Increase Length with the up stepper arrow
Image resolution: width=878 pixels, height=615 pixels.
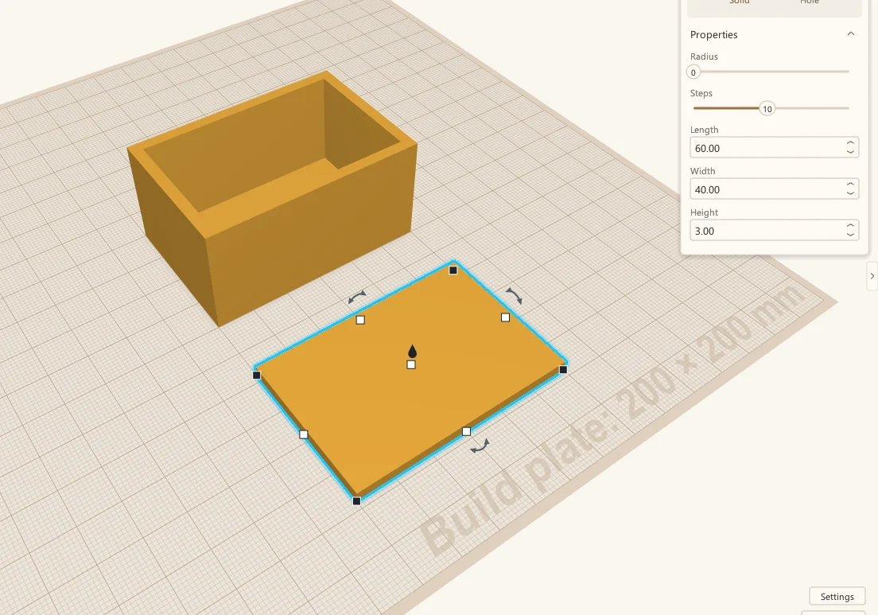tap(851, 143)
